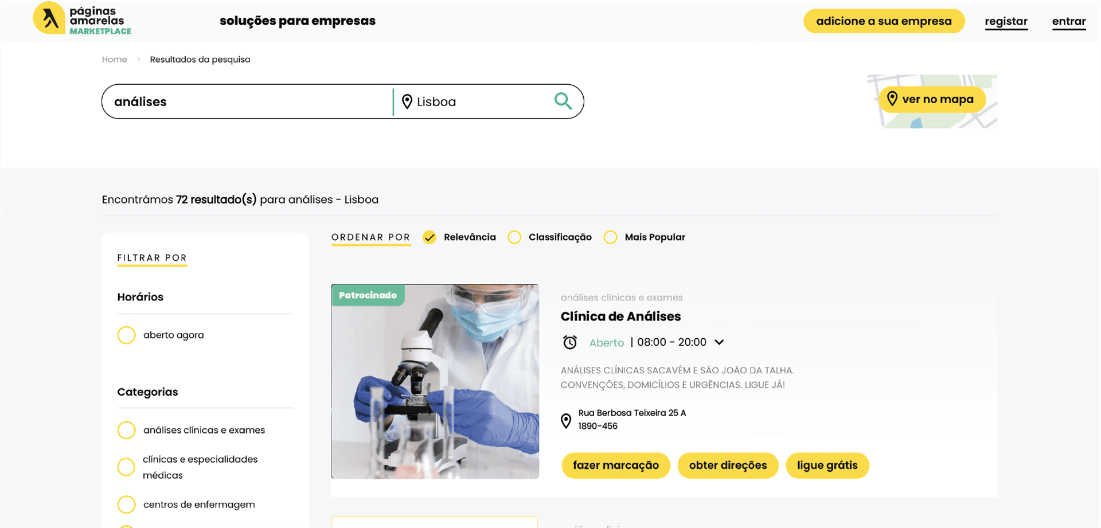Screen dimensions: 1101x528
Task: Sort results by Mais Popular
Action: [x=611, y=237]
